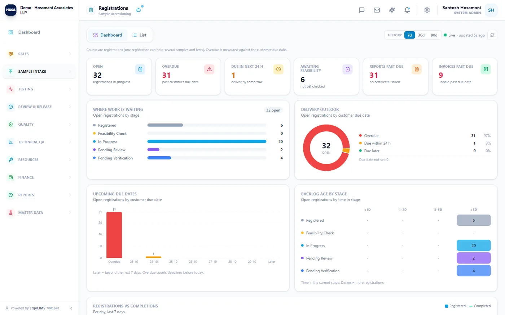Click the In Progress backlog cell showing 20
The height and width of the screenshot is (315, 505).
pos(474,246)
